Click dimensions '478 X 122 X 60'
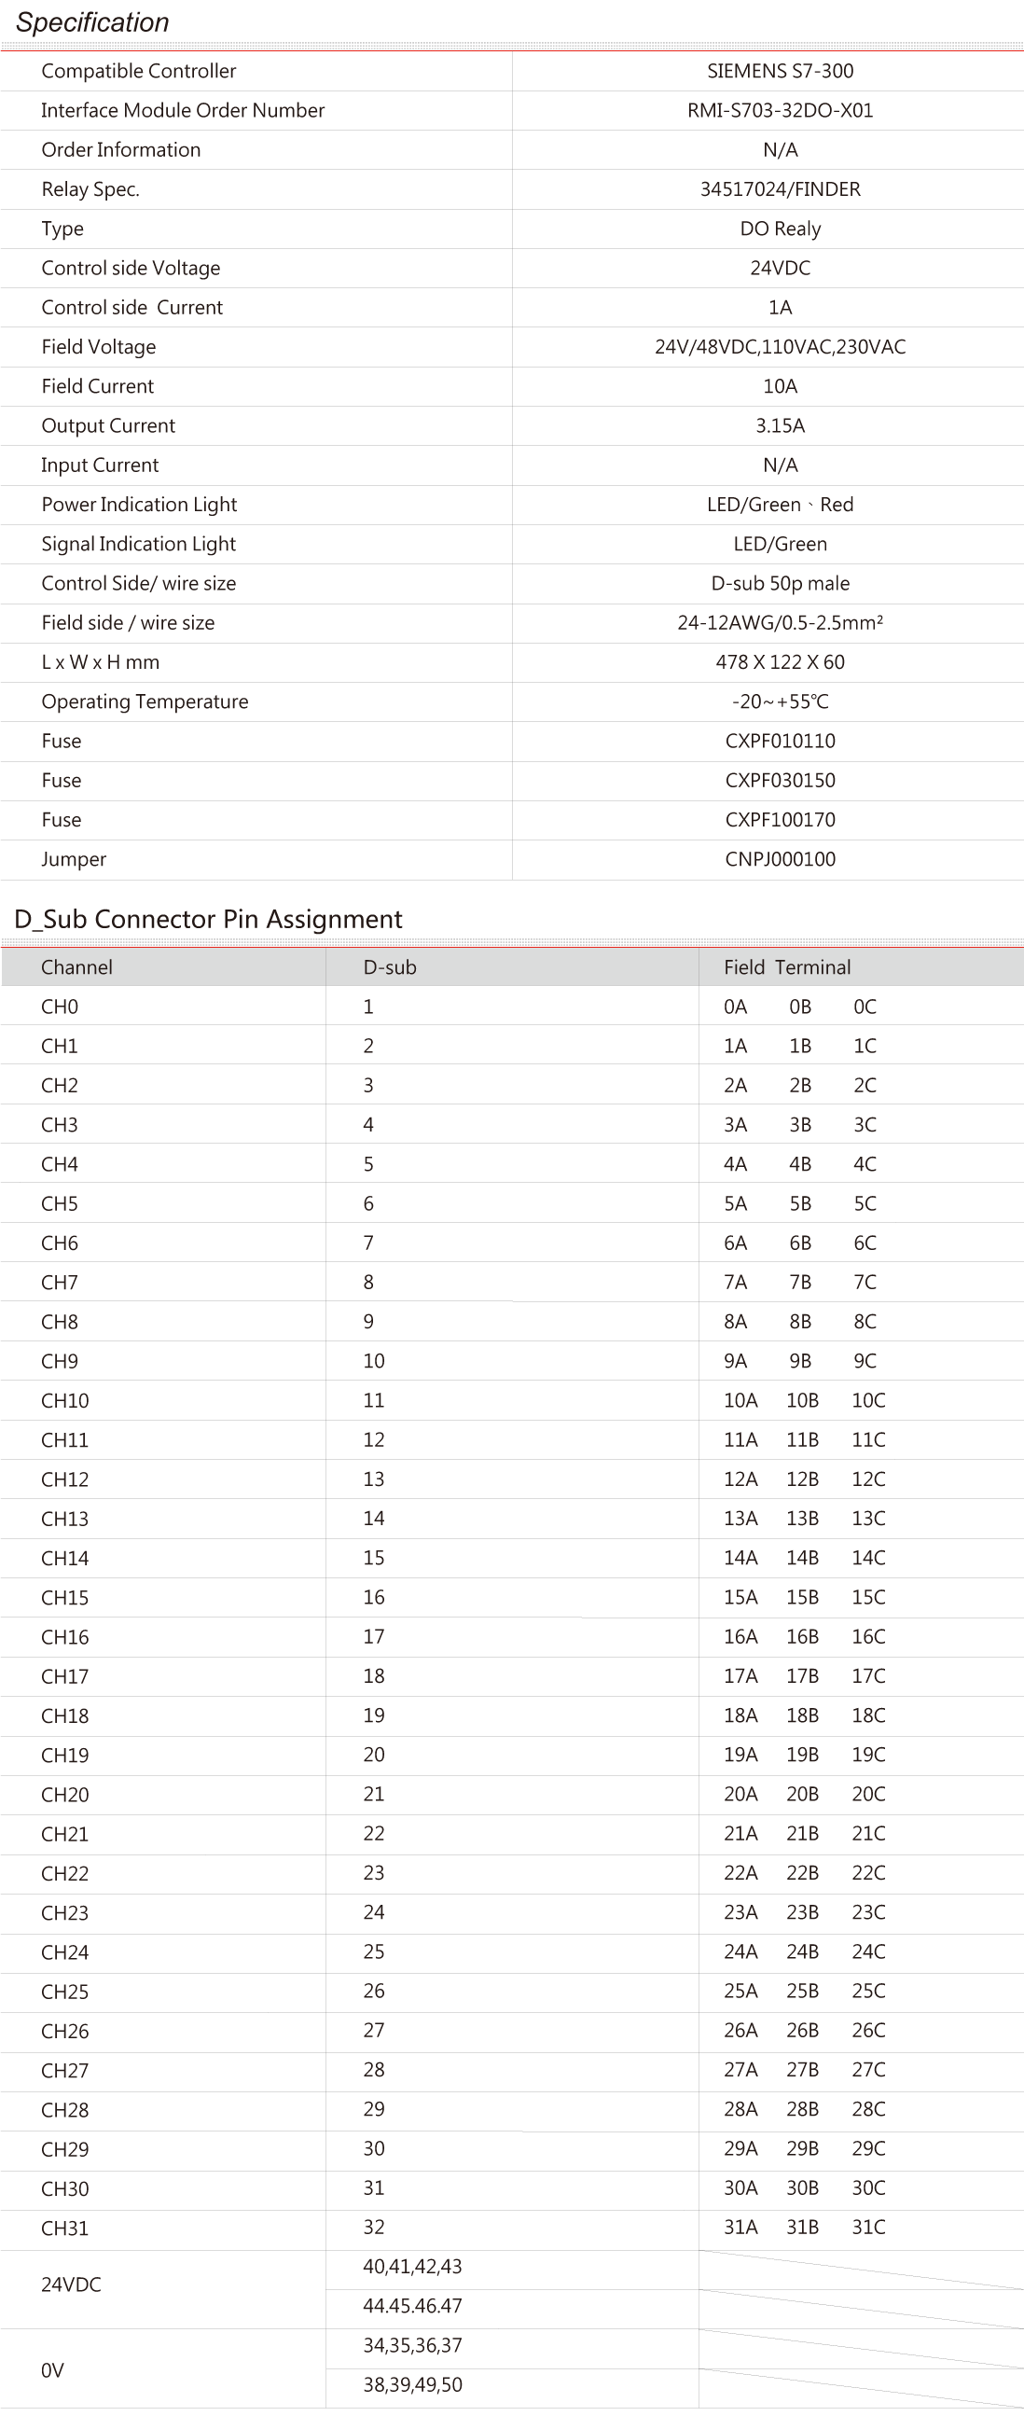1024x2430 pixels. click(780, 662)
